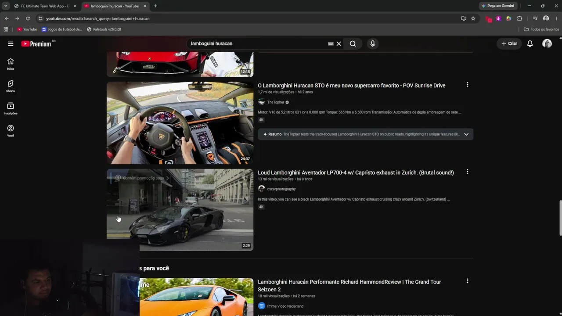Open options for the Huracan STO video
Image resolution: width=562 pixels, height=316 pixels.
coord(467,85)
